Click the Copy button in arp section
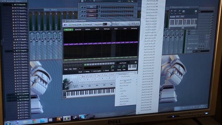The width and height of the screenshot is (222, 125). click(66, 69)
